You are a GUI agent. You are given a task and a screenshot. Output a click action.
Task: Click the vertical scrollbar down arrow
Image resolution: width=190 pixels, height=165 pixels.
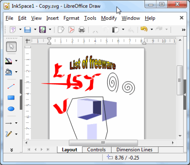pyautogui.click(x=180, y=136)
